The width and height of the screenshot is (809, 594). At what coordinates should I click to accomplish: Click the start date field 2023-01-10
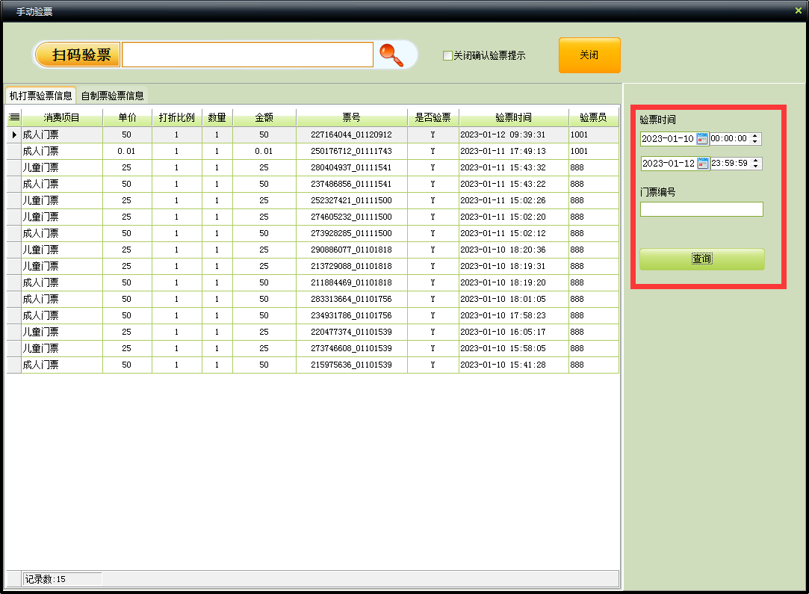(x=667, y=139)
